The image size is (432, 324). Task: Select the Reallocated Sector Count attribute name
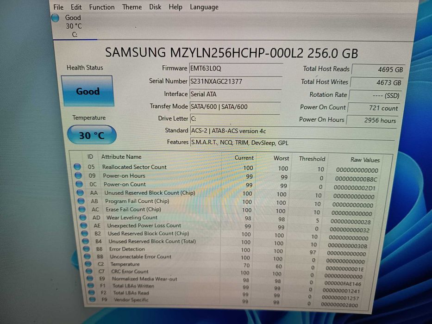(134, 167)
